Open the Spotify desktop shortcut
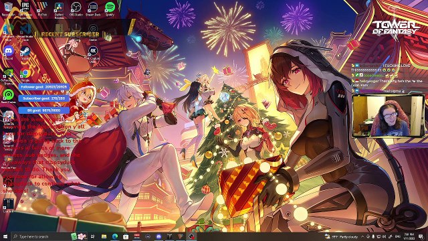Screen dimensions: 428x241 (x=110, y=9)
